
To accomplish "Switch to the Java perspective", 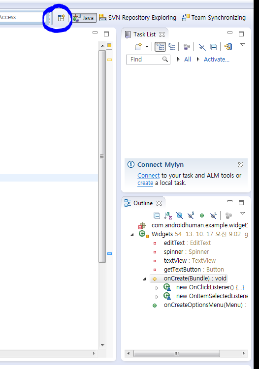I will click(84, 18).
